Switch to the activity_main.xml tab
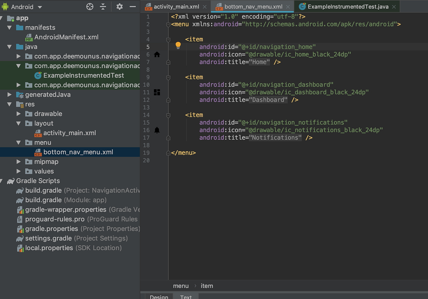Screen dimensions: 428x299 pos(176,6)
